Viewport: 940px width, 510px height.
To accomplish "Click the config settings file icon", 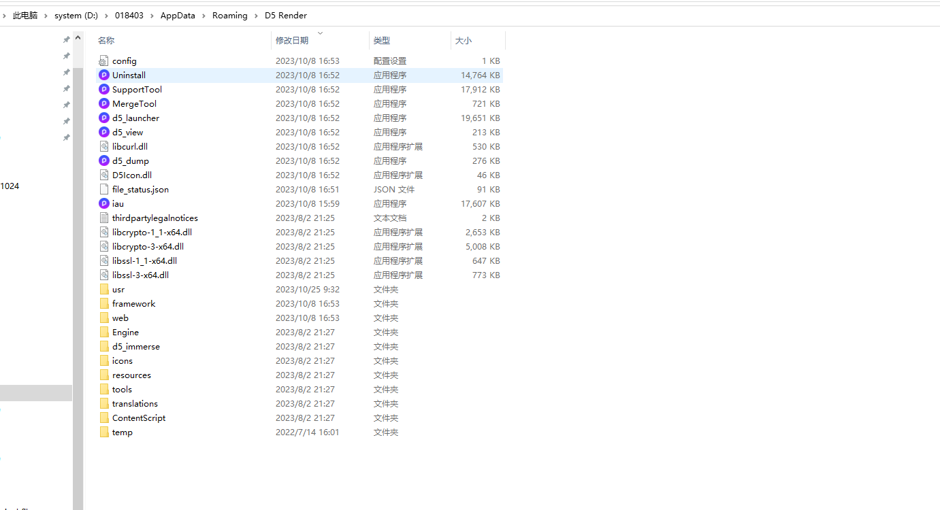I will click(104, 61).
